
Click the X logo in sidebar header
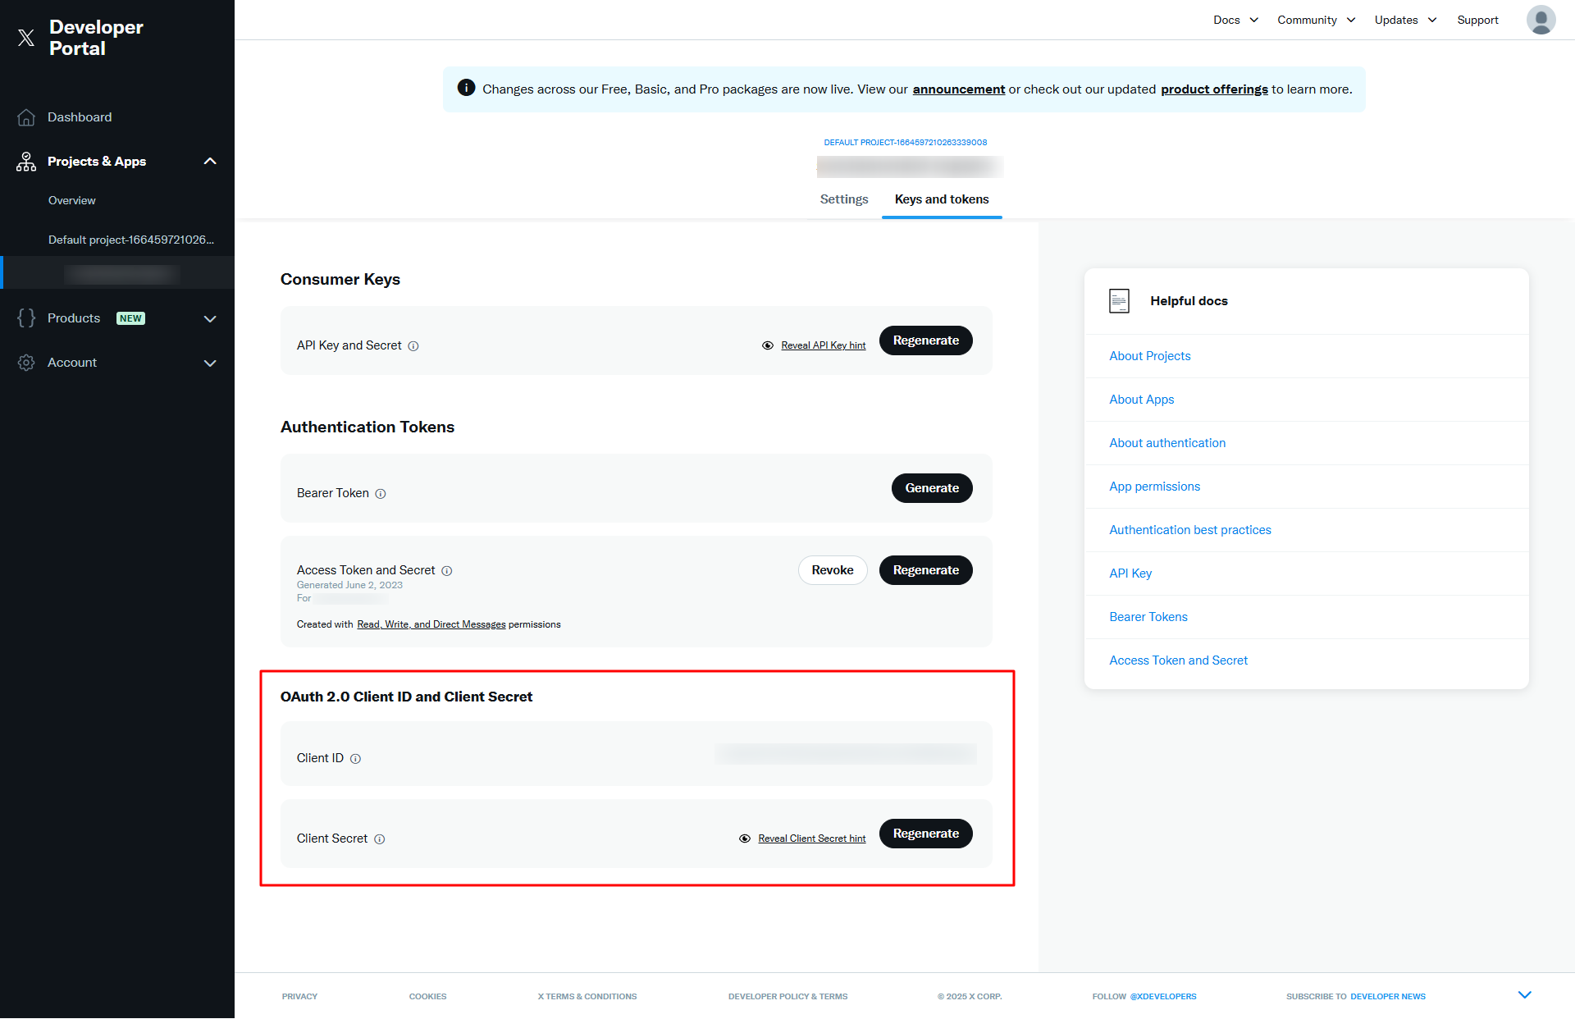[26, 38]
